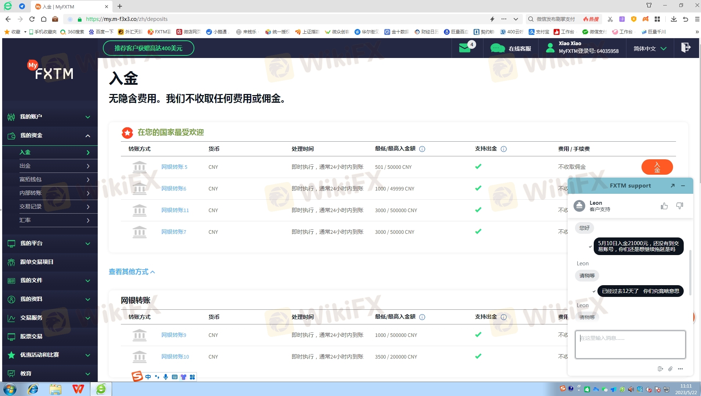
Task: Reload the browser page
Action: click(x=32, y=19)
